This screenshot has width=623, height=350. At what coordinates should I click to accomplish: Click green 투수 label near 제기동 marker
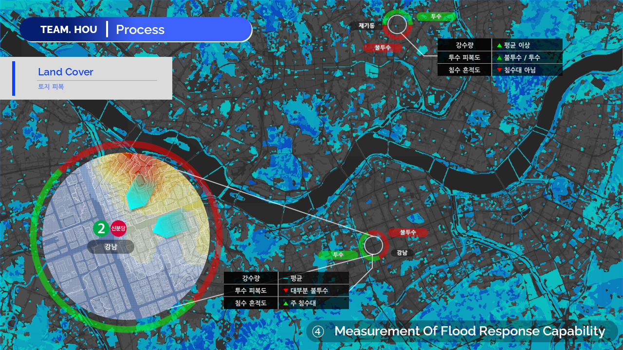[436, 17]
